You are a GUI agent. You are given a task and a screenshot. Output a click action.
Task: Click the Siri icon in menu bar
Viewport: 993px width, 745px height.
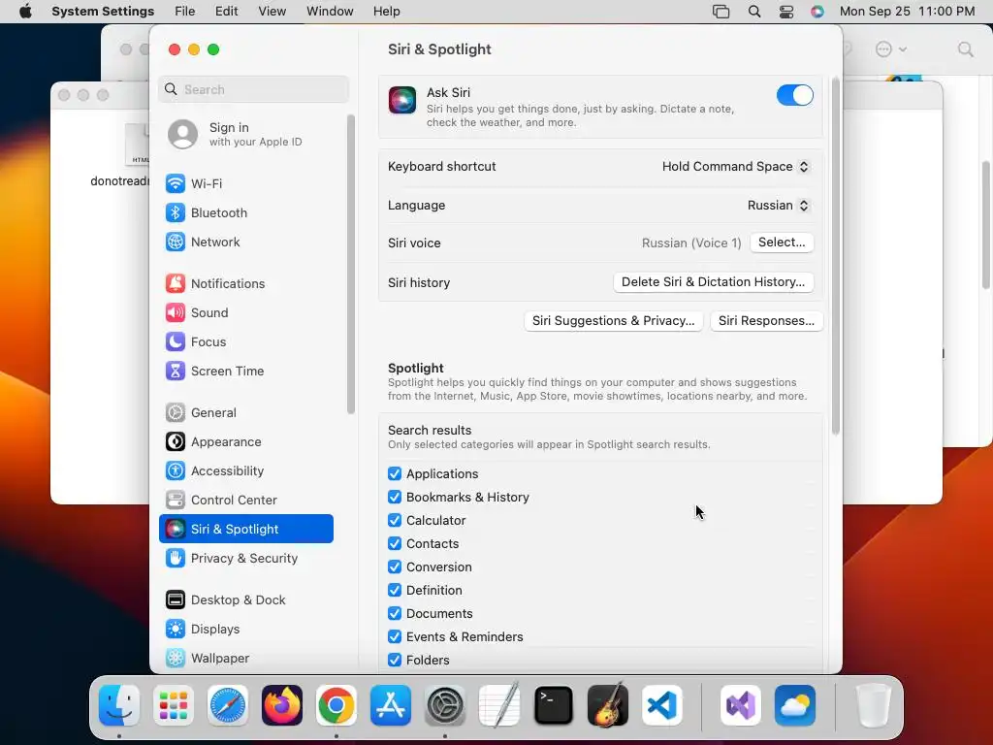click(817, 12)
